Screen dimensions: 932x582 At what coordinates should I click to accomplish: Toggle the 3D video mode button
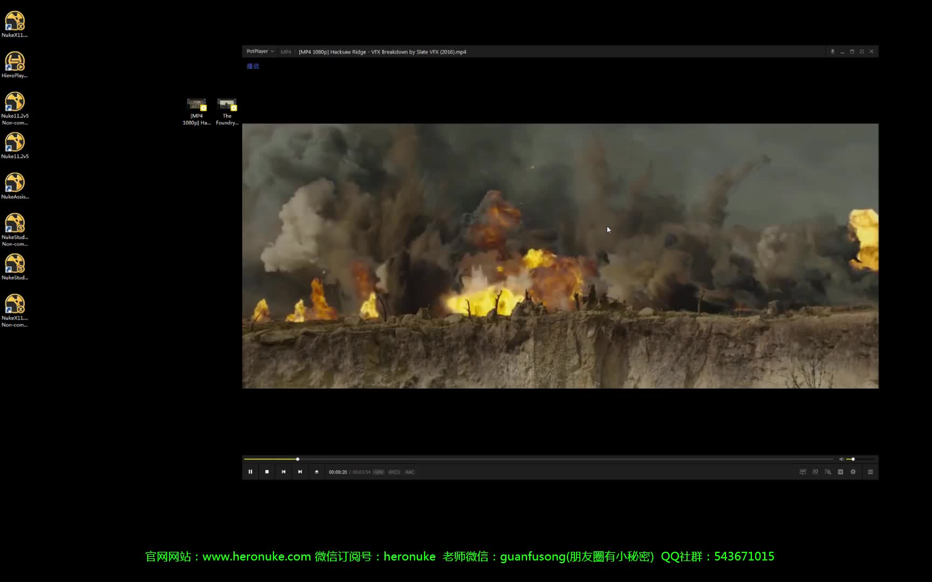point(815,472)
